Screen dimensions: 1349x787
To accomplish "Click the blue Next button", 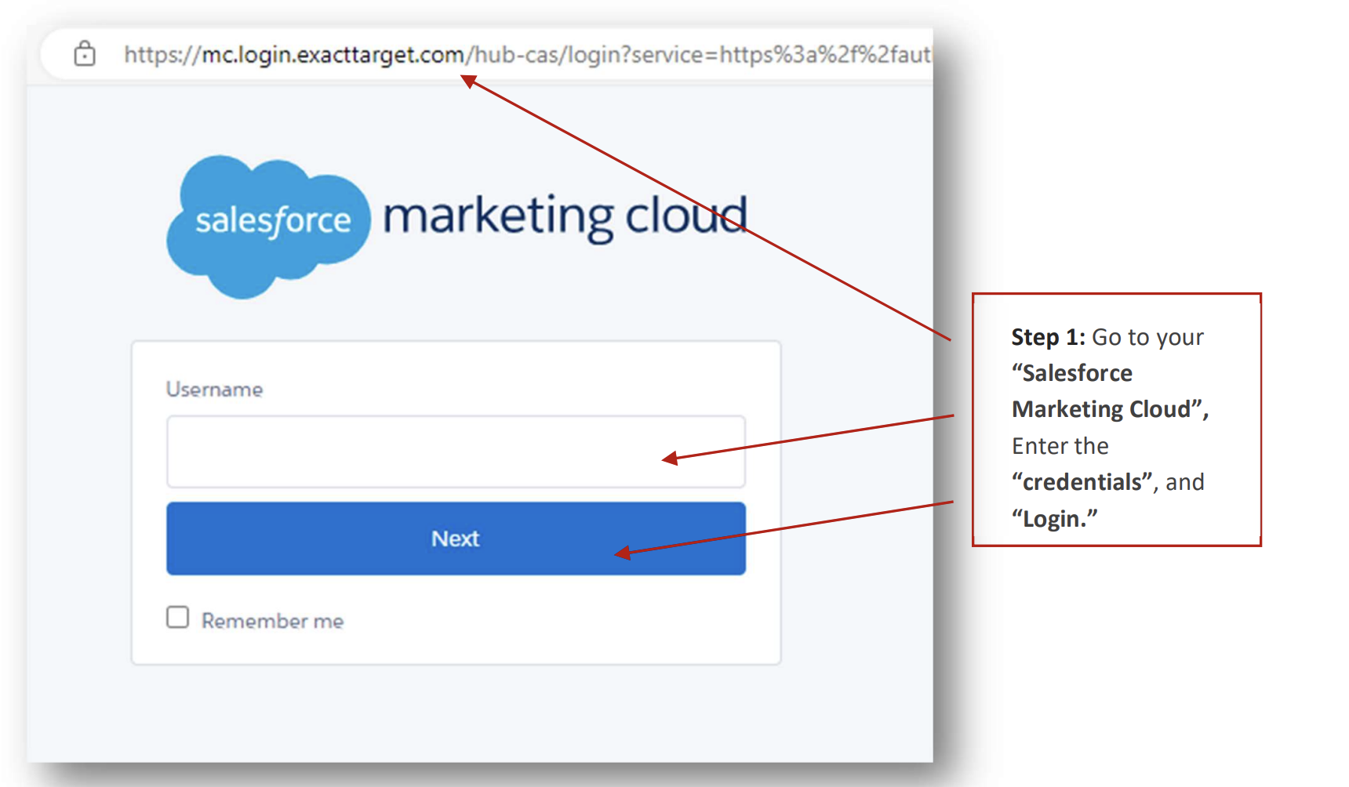I will tap(456, 539).
